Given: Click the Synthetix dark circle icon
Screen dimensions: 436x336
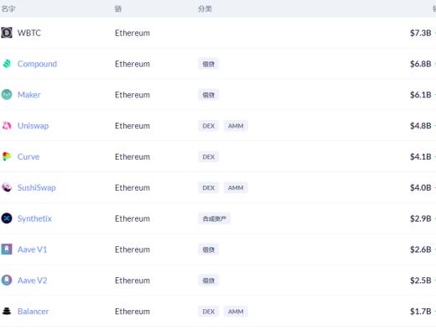Looking at the screenshot, I should [x=7, y=218].
